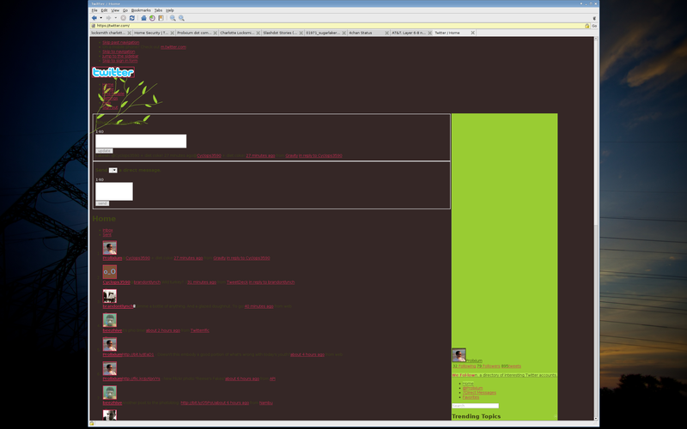This screenshot has width=687, height=429.
Task: Click the browser vertical scrollbar
Action: pyautogui.click(x=595, y=172)
